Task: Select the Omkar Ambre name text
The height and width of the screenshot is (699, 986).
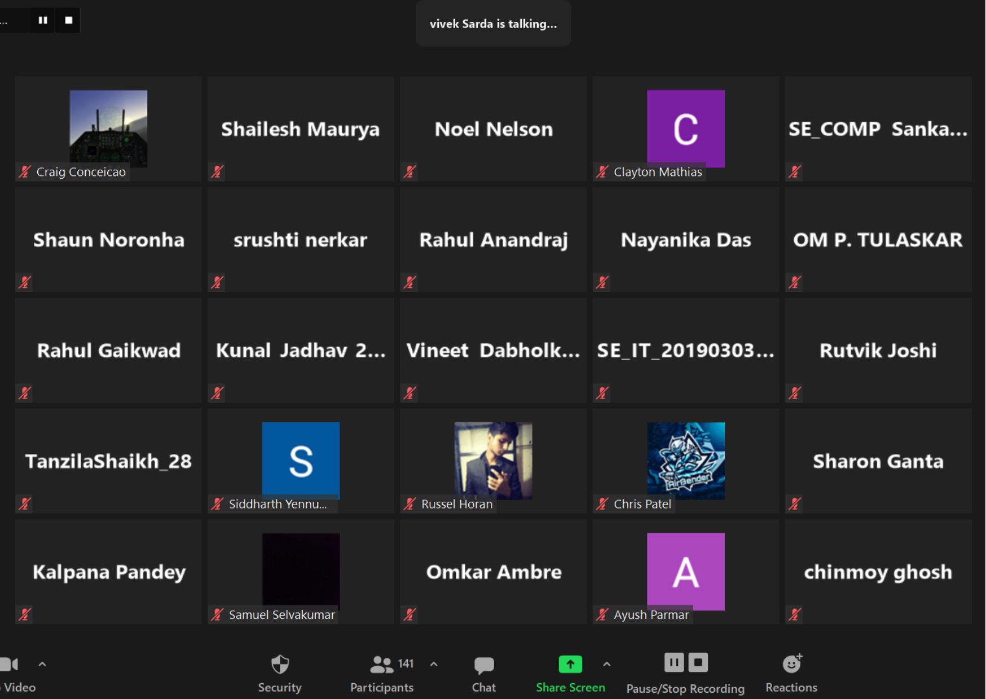Action: [494, 572]
